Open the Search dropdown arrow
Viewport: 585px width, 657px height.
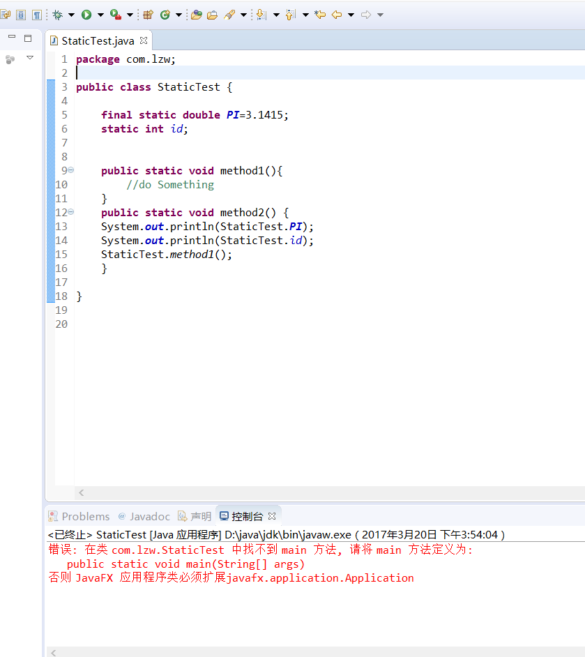(244, 15)
